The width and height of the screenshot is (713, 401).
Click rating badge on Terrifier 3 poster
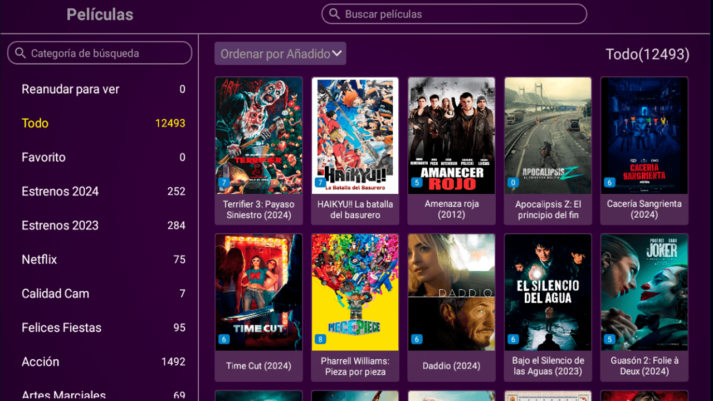point(224,183)
